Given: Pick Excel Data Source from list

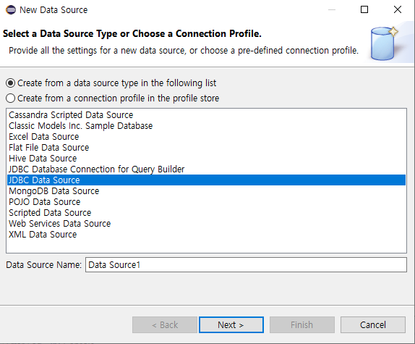Looking at the screenshot, I should coord(44,137).
